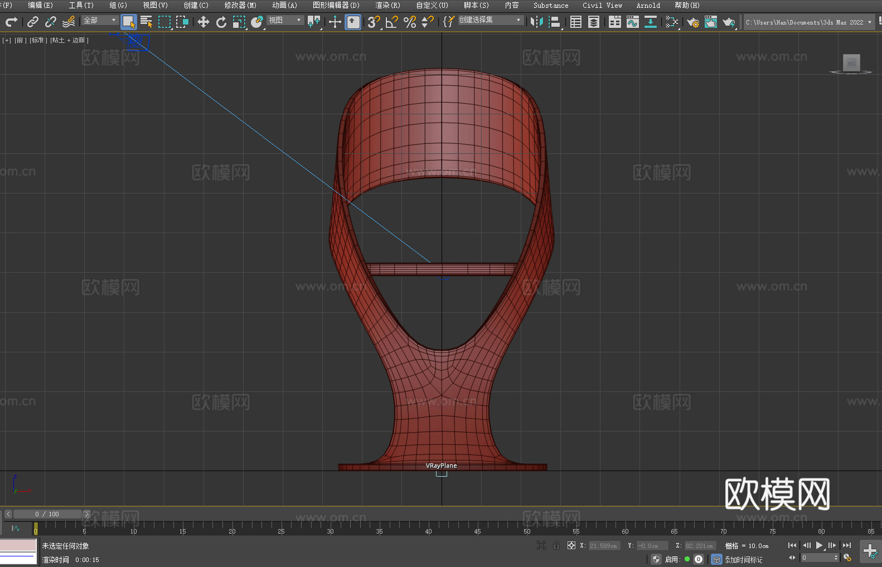Expand the project path dropdown

[869, 22]
